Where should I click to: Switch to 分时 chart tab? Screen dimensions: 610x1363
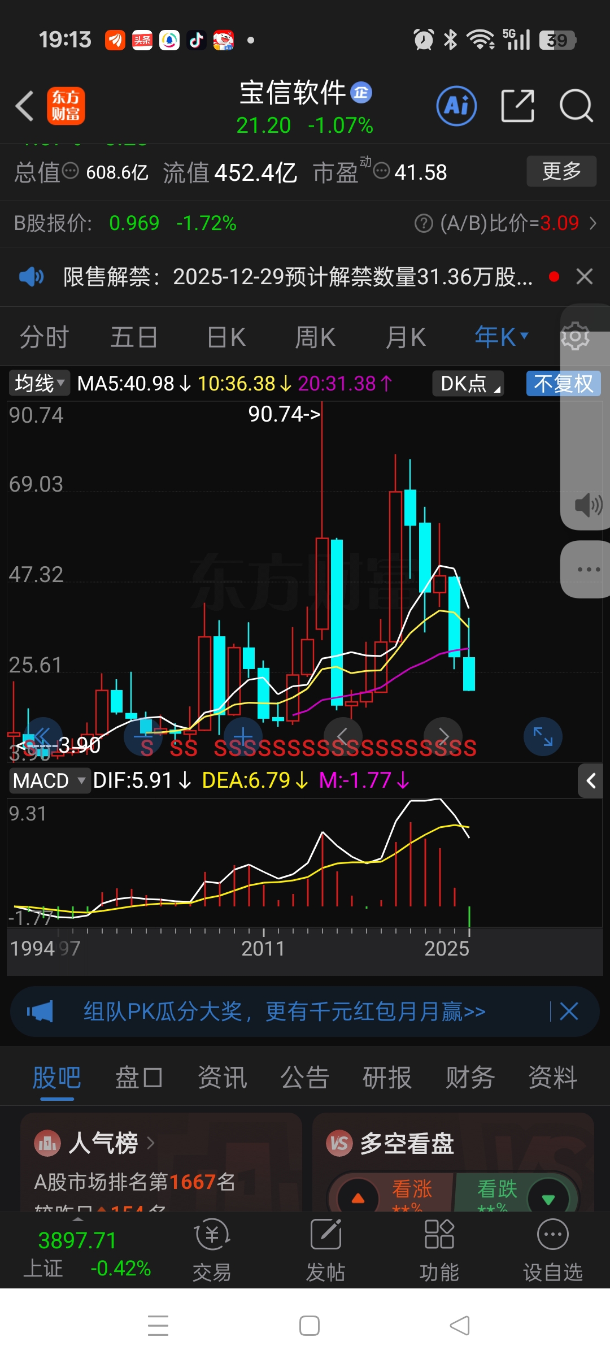pyautogui.click(x=44, y=337)
